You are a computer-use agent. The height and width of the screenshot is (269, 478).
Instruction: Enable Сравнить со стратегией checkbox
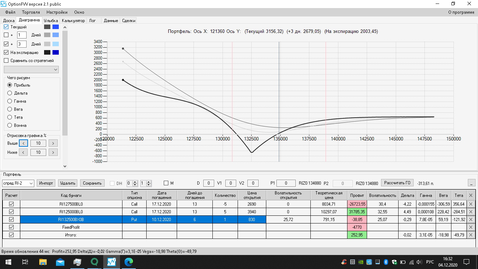pos(6,61)
